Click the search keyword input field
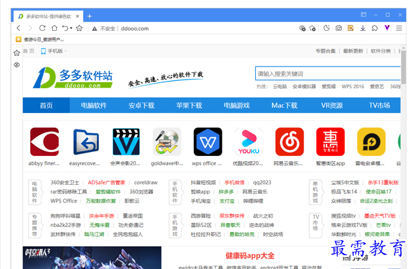The image size is (411, 269). click(328, 74)
